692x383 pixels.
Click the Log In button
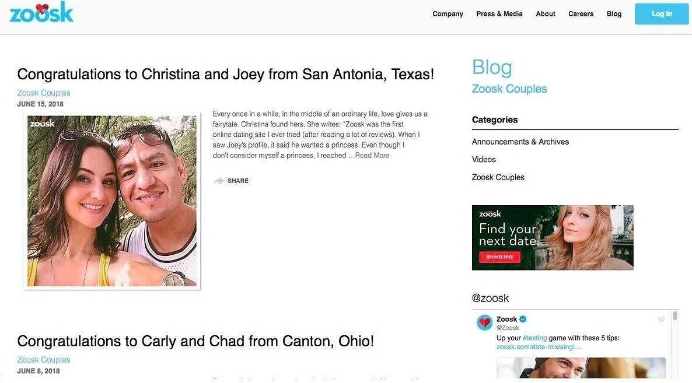point(662,13)
